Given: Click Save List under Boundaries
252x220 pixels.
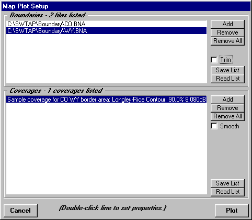Looking at the screenshot, I should [x=227, y=70].
